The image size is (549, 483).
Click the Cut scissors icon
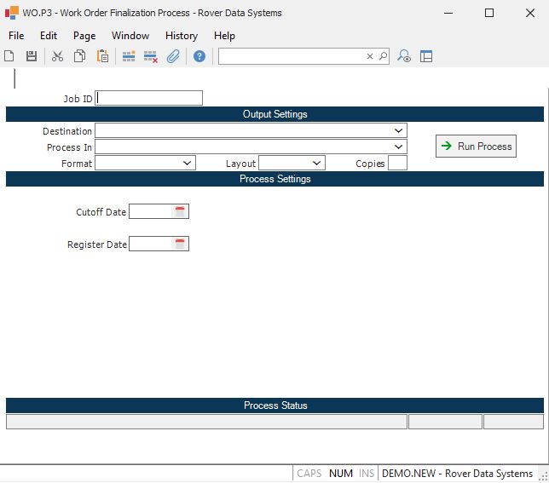tap(58, 56)
